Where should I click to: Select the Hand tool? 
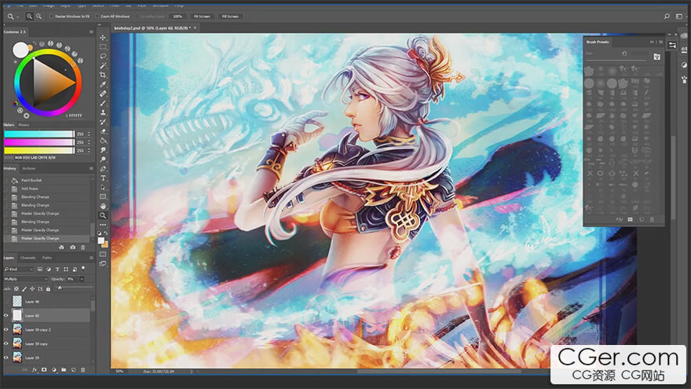pyautogui.click(x=103, y=206)
